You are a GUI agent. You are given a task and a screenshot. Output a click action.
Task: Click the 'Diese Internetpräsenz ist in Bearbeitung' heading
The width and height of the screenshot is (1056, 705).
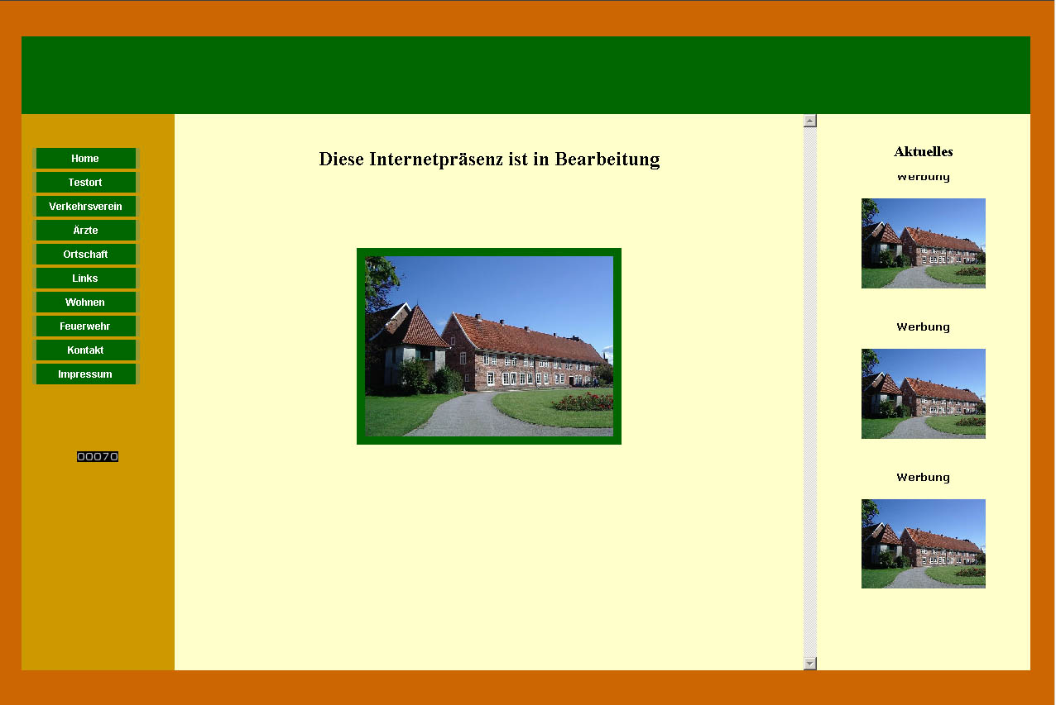tap(489, 160)
